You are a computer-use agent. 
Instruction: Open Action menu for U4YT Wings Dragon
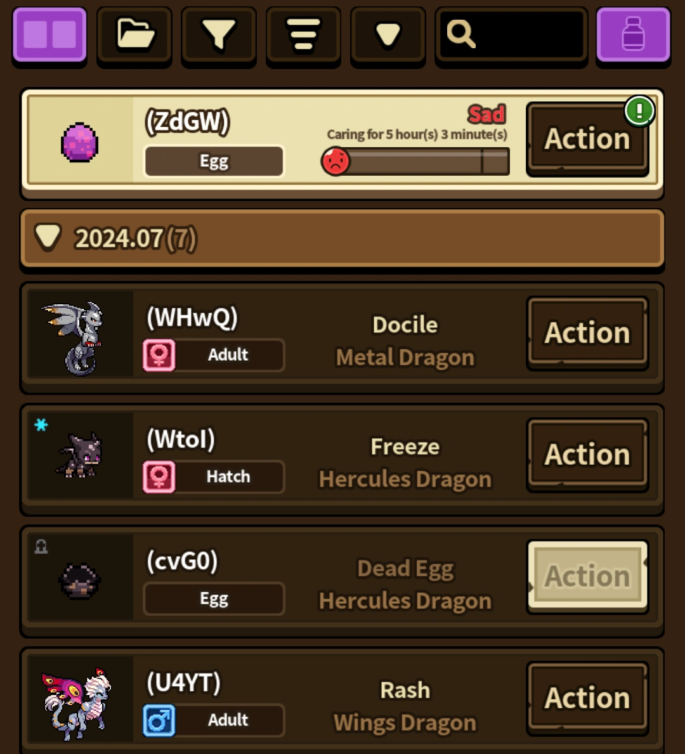click(x=587, y=698)
